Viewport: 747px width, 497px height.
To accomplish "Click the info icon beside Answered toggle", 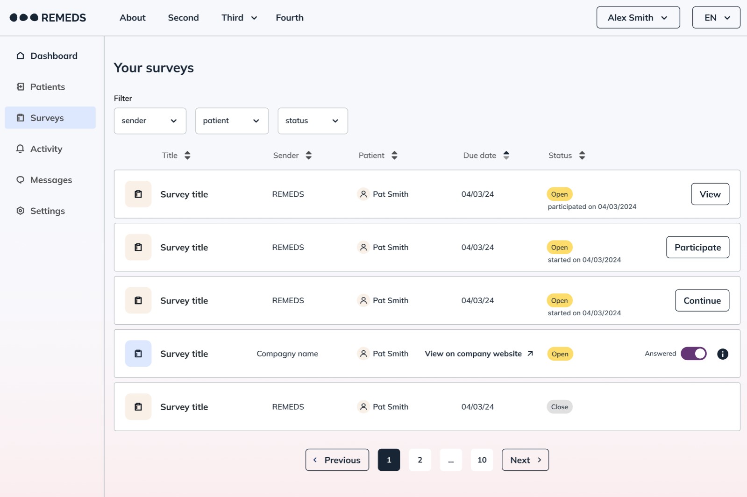I will (x=722, y=354).
